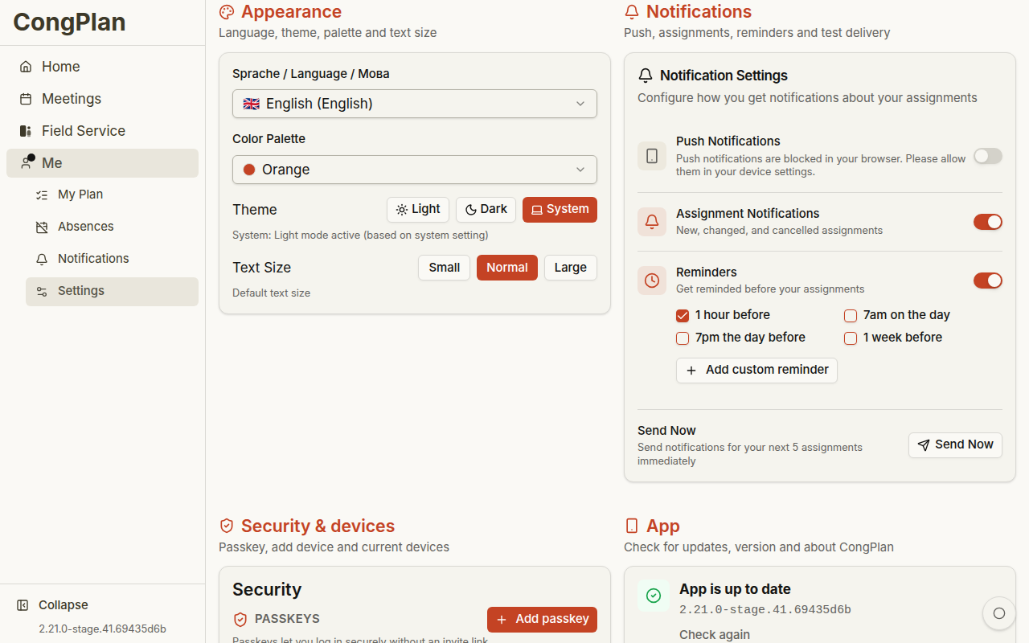The width and height of the screenshot is (1029, 643).
Task: Click the Home house icon in sidebar
Action: pyautogui.click(x=26, y=67)
